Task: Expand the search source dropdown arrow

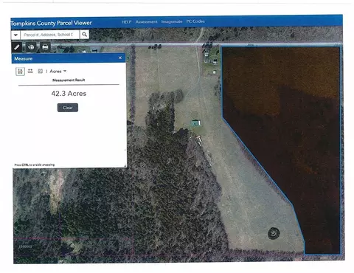Action: point(15,35)
